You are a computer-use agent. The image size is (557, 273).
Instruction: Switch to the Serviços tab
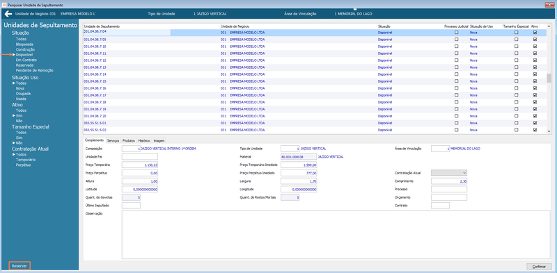(113, 140)
